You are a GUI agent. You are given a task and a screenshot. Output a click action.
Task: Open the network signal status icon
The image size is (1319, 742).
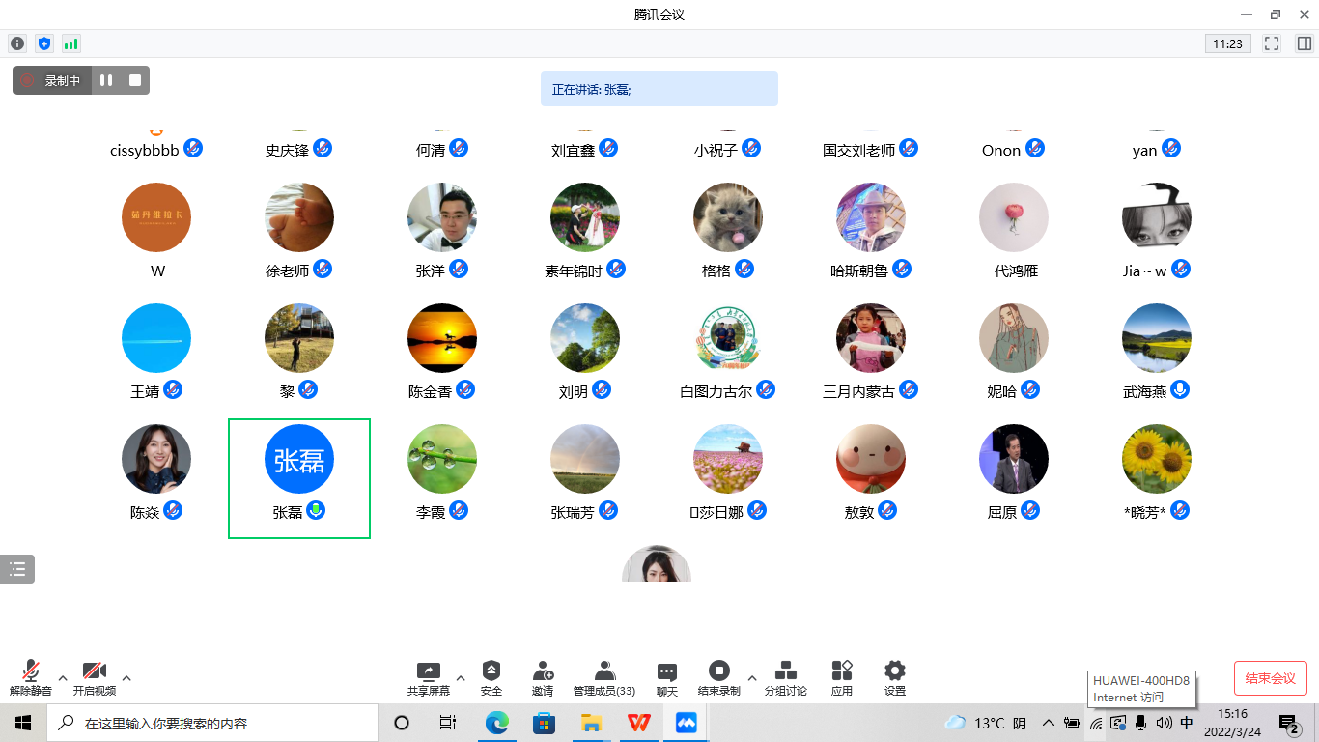point(70,43)
